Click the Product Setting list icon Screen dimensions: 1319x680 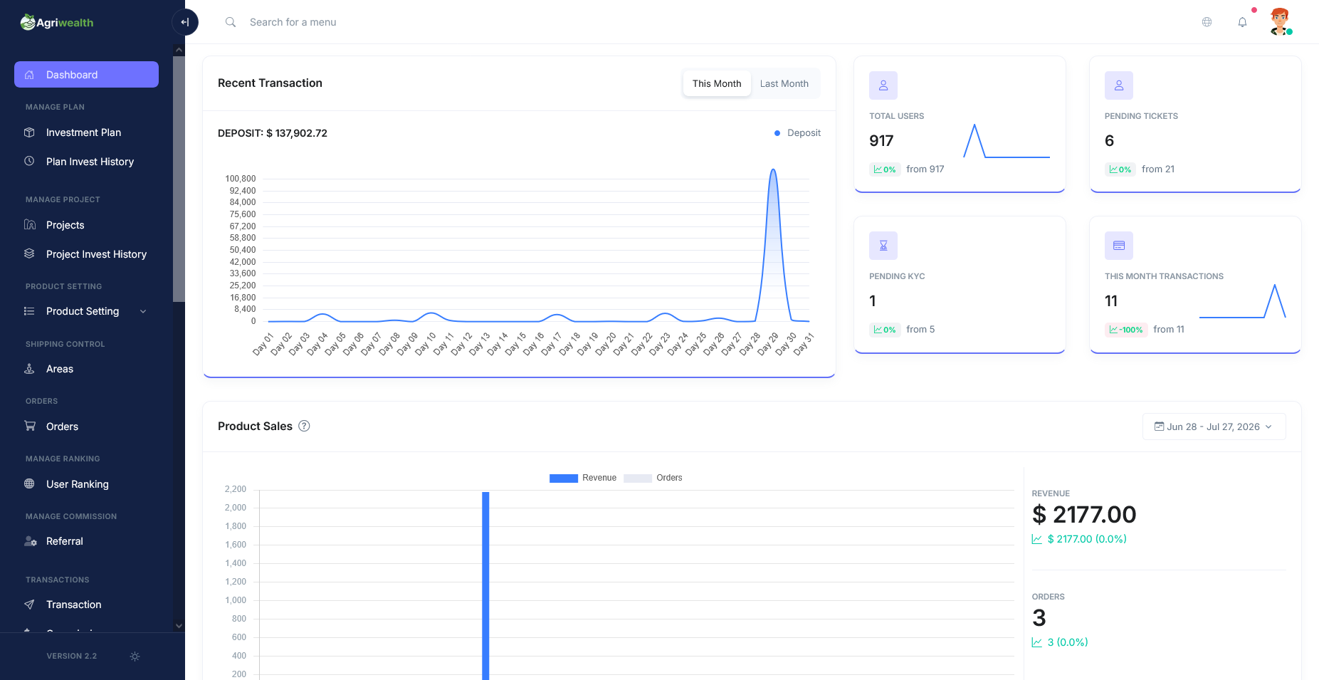[x=29, y=311]
